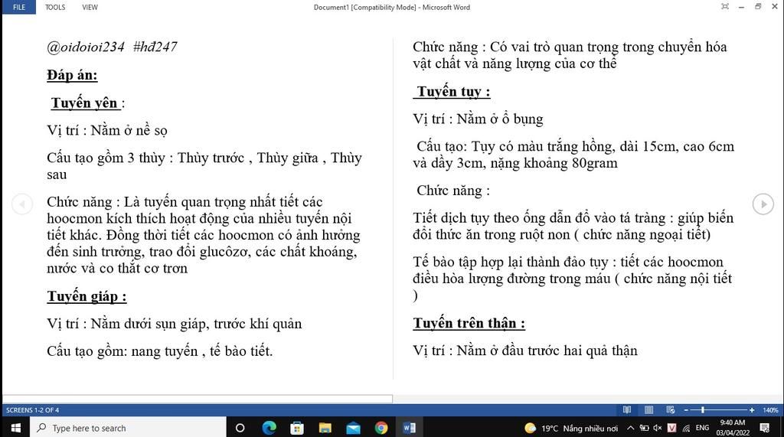Go to previous screen arrow
Screen dimensions: 784x437
pos(22,204)
